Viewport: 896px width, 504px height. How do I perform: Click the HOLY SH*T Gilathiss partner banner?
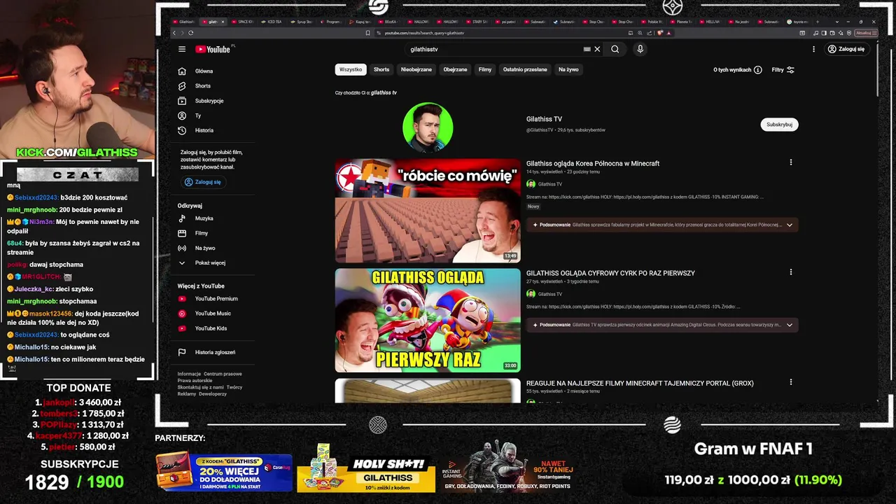[x=366, y=469]
